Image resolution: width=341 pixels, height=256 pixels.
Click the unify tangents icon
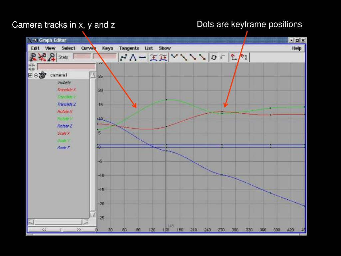point(184,57)
